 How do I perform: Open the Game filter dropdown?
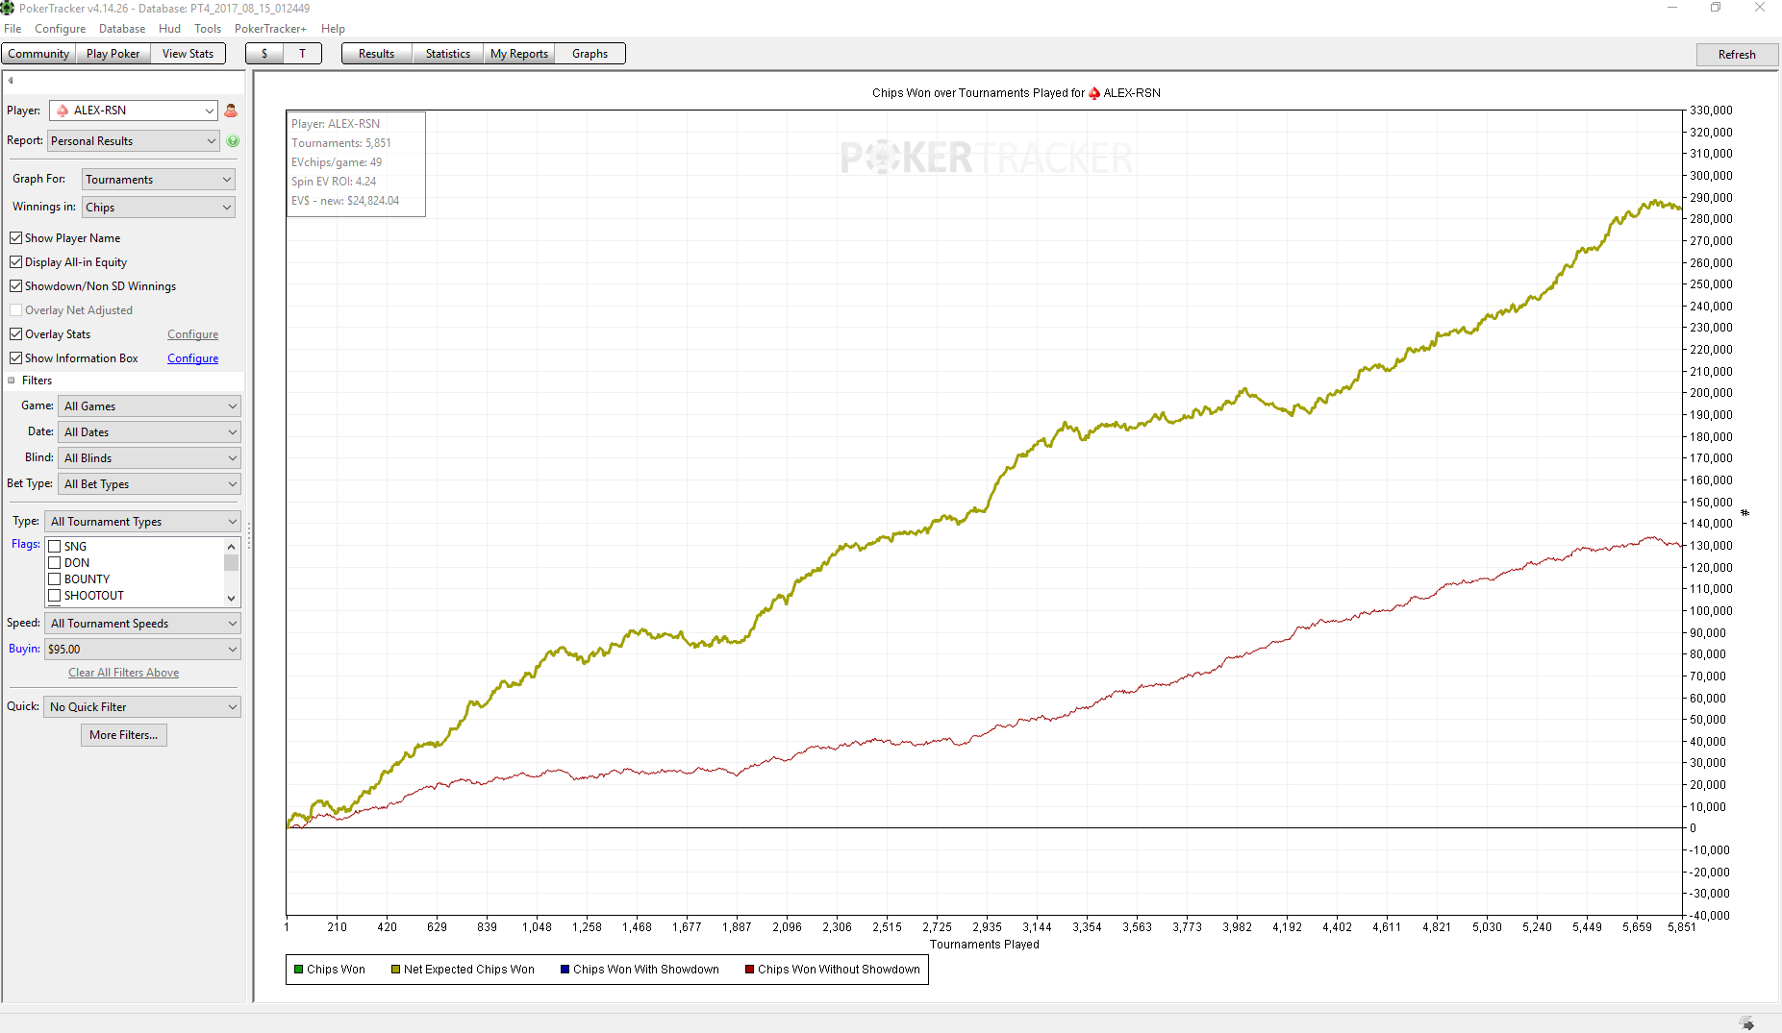click(149, 406)
